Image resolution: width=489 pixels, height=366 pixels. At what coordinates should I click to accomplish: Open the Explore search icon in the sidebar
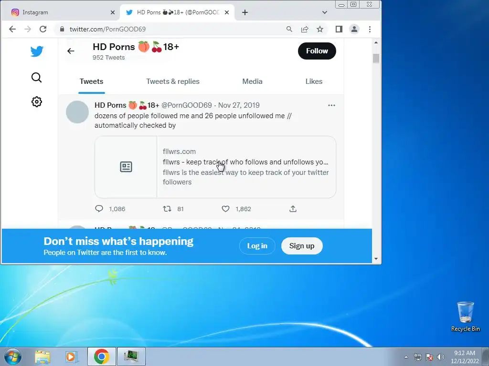click(x=36, y=77)
